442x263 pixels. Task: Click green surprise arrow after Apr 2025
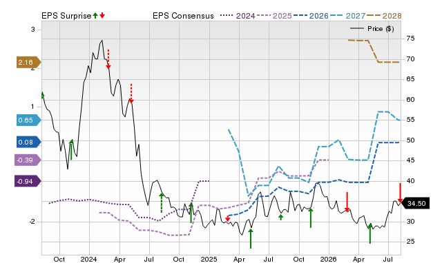251,238
